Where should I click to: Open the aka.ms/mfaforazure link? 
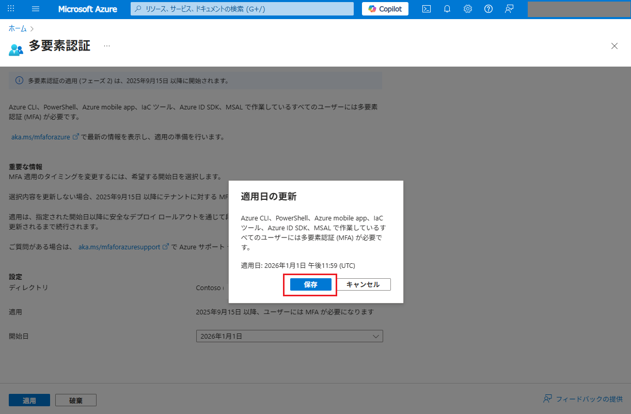[41, 137]
